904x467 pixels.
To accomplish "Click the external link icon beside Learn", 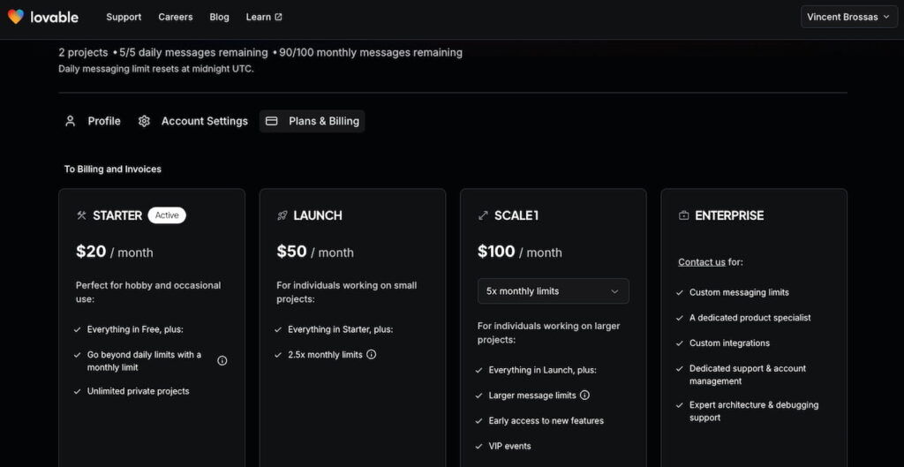I will (x=278, y=18).
